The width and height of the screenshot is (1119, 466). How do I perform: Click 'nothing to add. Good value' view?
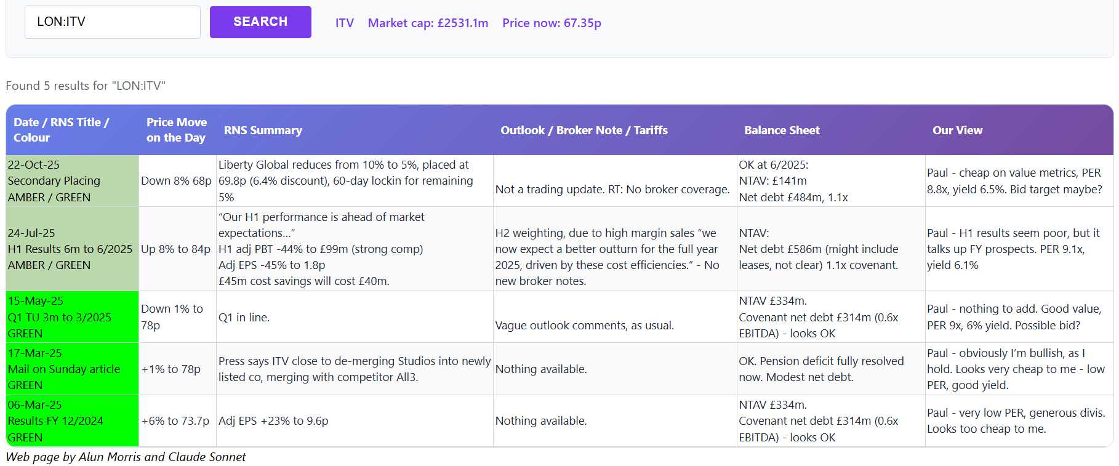point(1019,317)
